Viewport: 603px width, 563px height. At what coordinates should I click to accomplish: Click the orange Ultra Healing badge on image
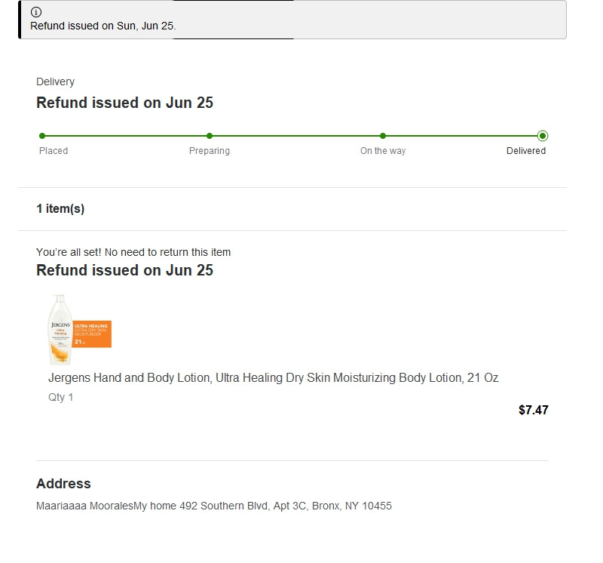point(91,334)
